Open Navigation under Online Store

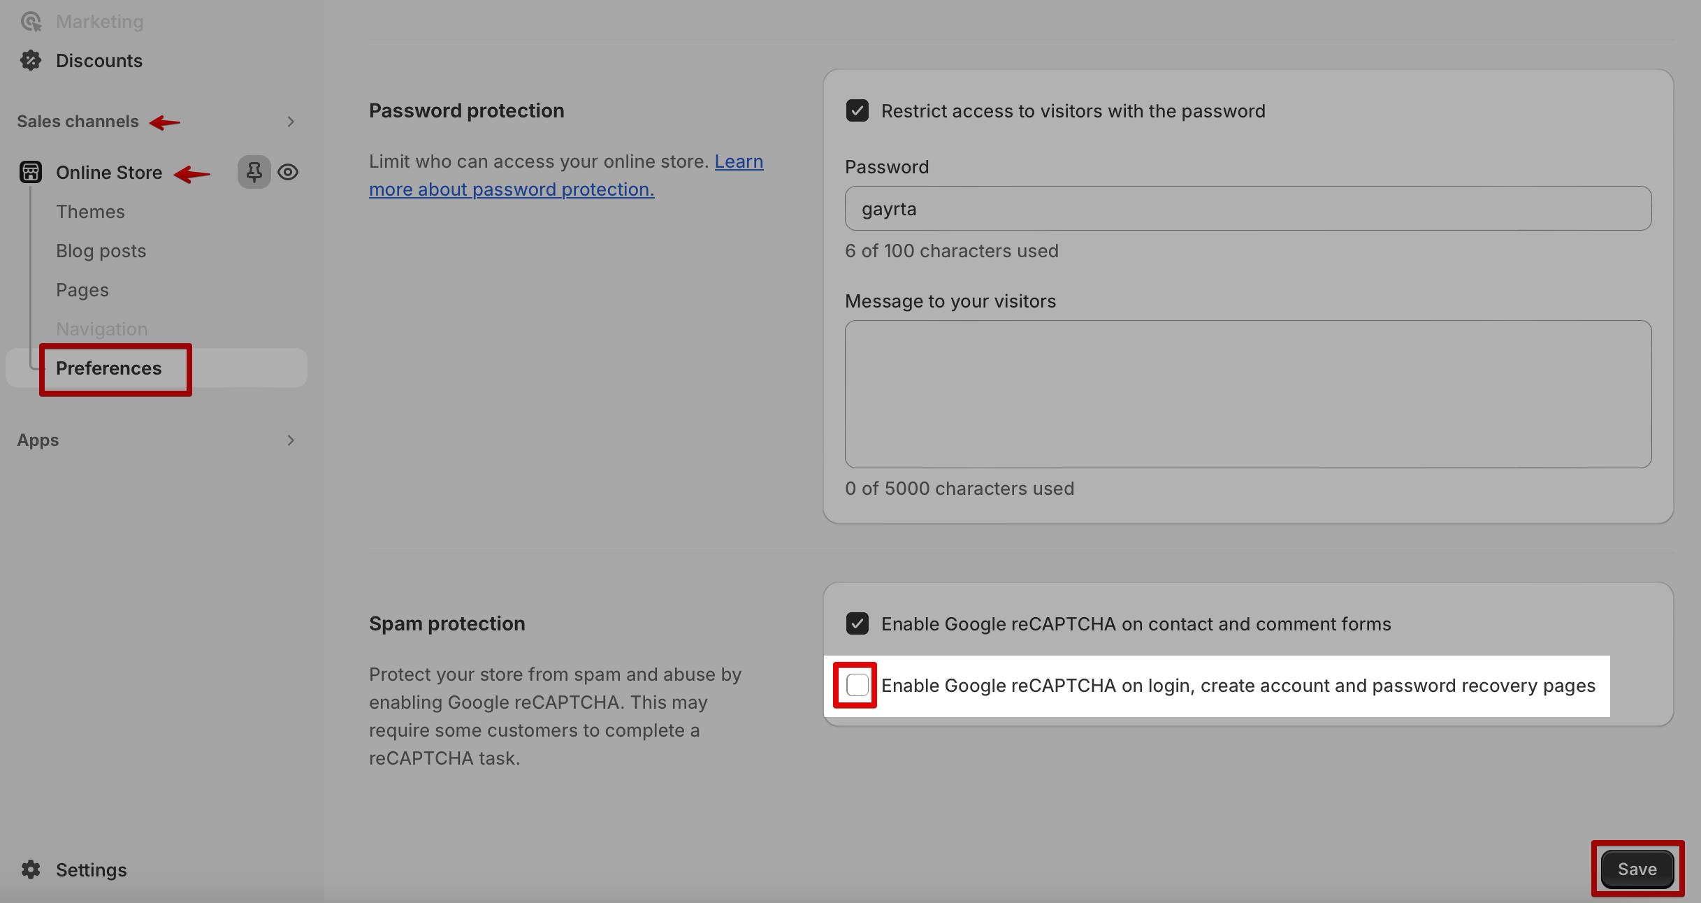102,329
